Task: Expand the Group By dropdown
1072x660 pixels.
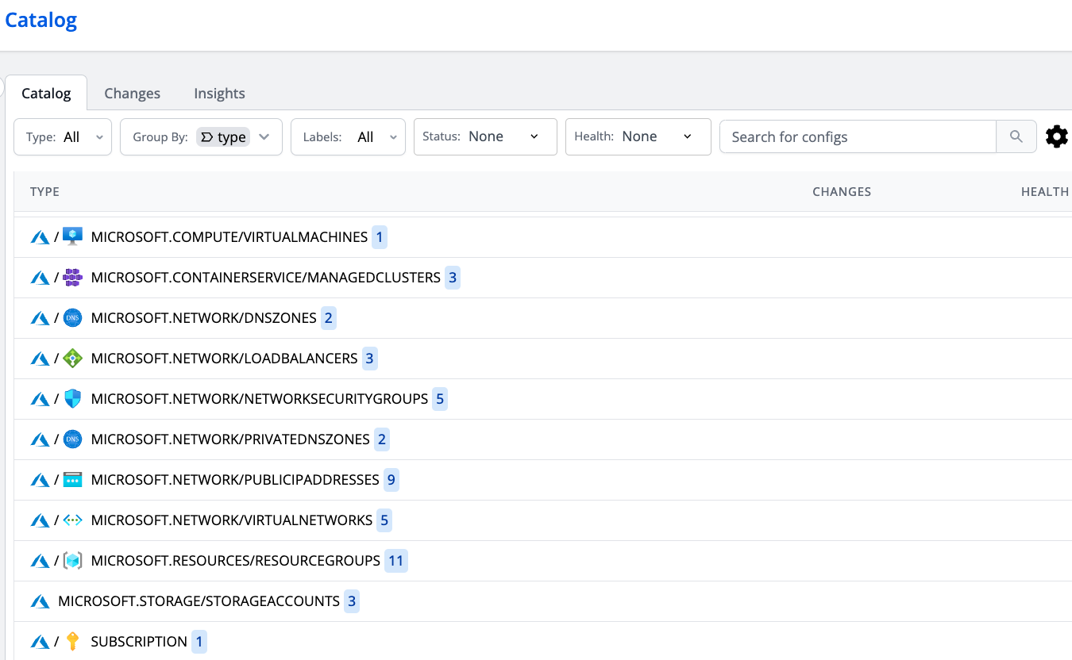Action: coord(201,136)
